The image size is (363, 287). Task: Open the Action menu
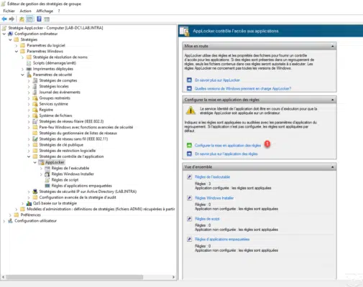pos(25,11)
